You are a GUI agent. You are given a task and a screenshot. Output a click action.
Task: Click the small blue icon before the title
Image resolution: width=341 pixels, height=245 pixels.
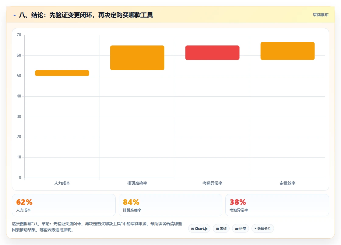[15, 15]
